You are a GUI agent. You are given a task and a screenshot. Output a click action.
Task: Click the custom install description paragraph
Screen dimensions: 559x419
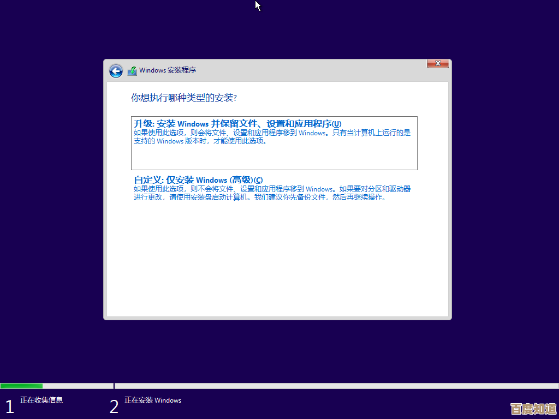click(272, 193)
